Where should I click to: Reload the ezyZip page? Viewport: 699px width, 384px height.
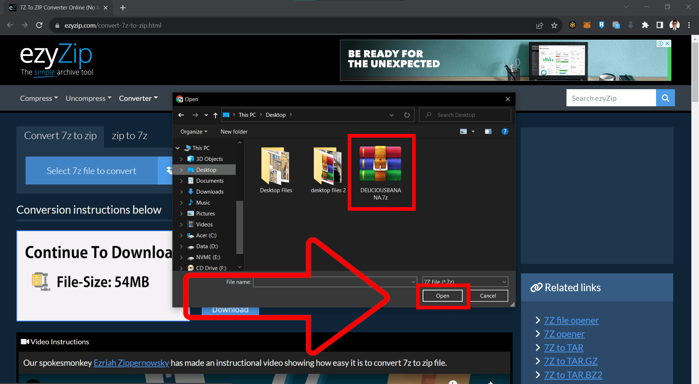click(39, 25)
